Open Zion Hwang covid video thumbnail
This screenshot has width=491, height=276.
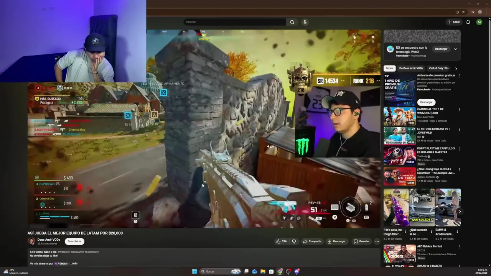(x=399, y=176)
